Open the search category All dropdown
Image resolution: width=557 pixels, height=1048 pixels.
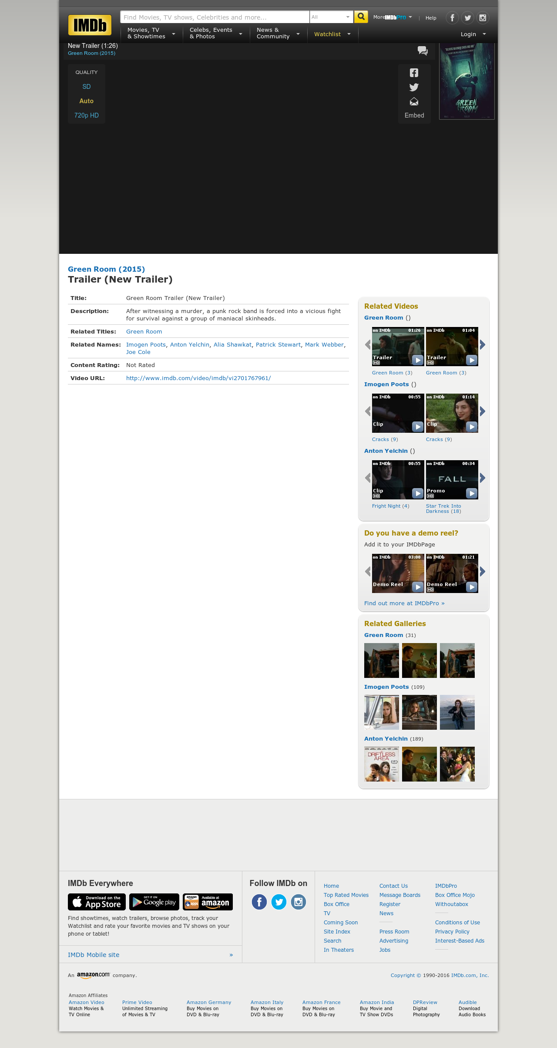click(331, 17)
